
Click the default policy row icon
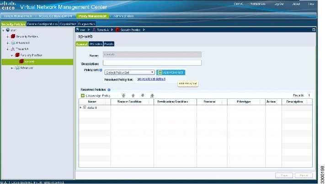(85, 107)
